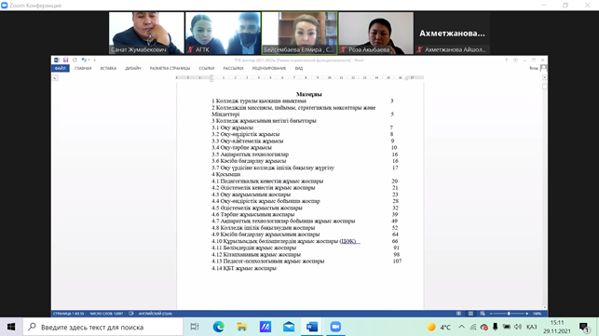Expand the undo history dropdown arrow
Screen dimensions: 599x336
point(88,60)
